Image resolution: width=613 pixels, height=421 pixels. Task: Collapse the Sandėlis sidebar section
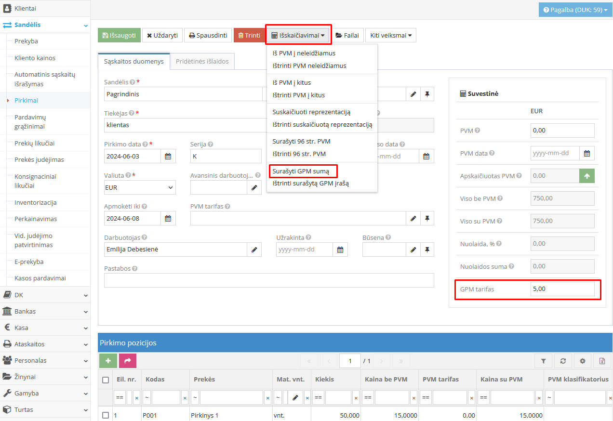pyautogui.click(x=45, y=25)
